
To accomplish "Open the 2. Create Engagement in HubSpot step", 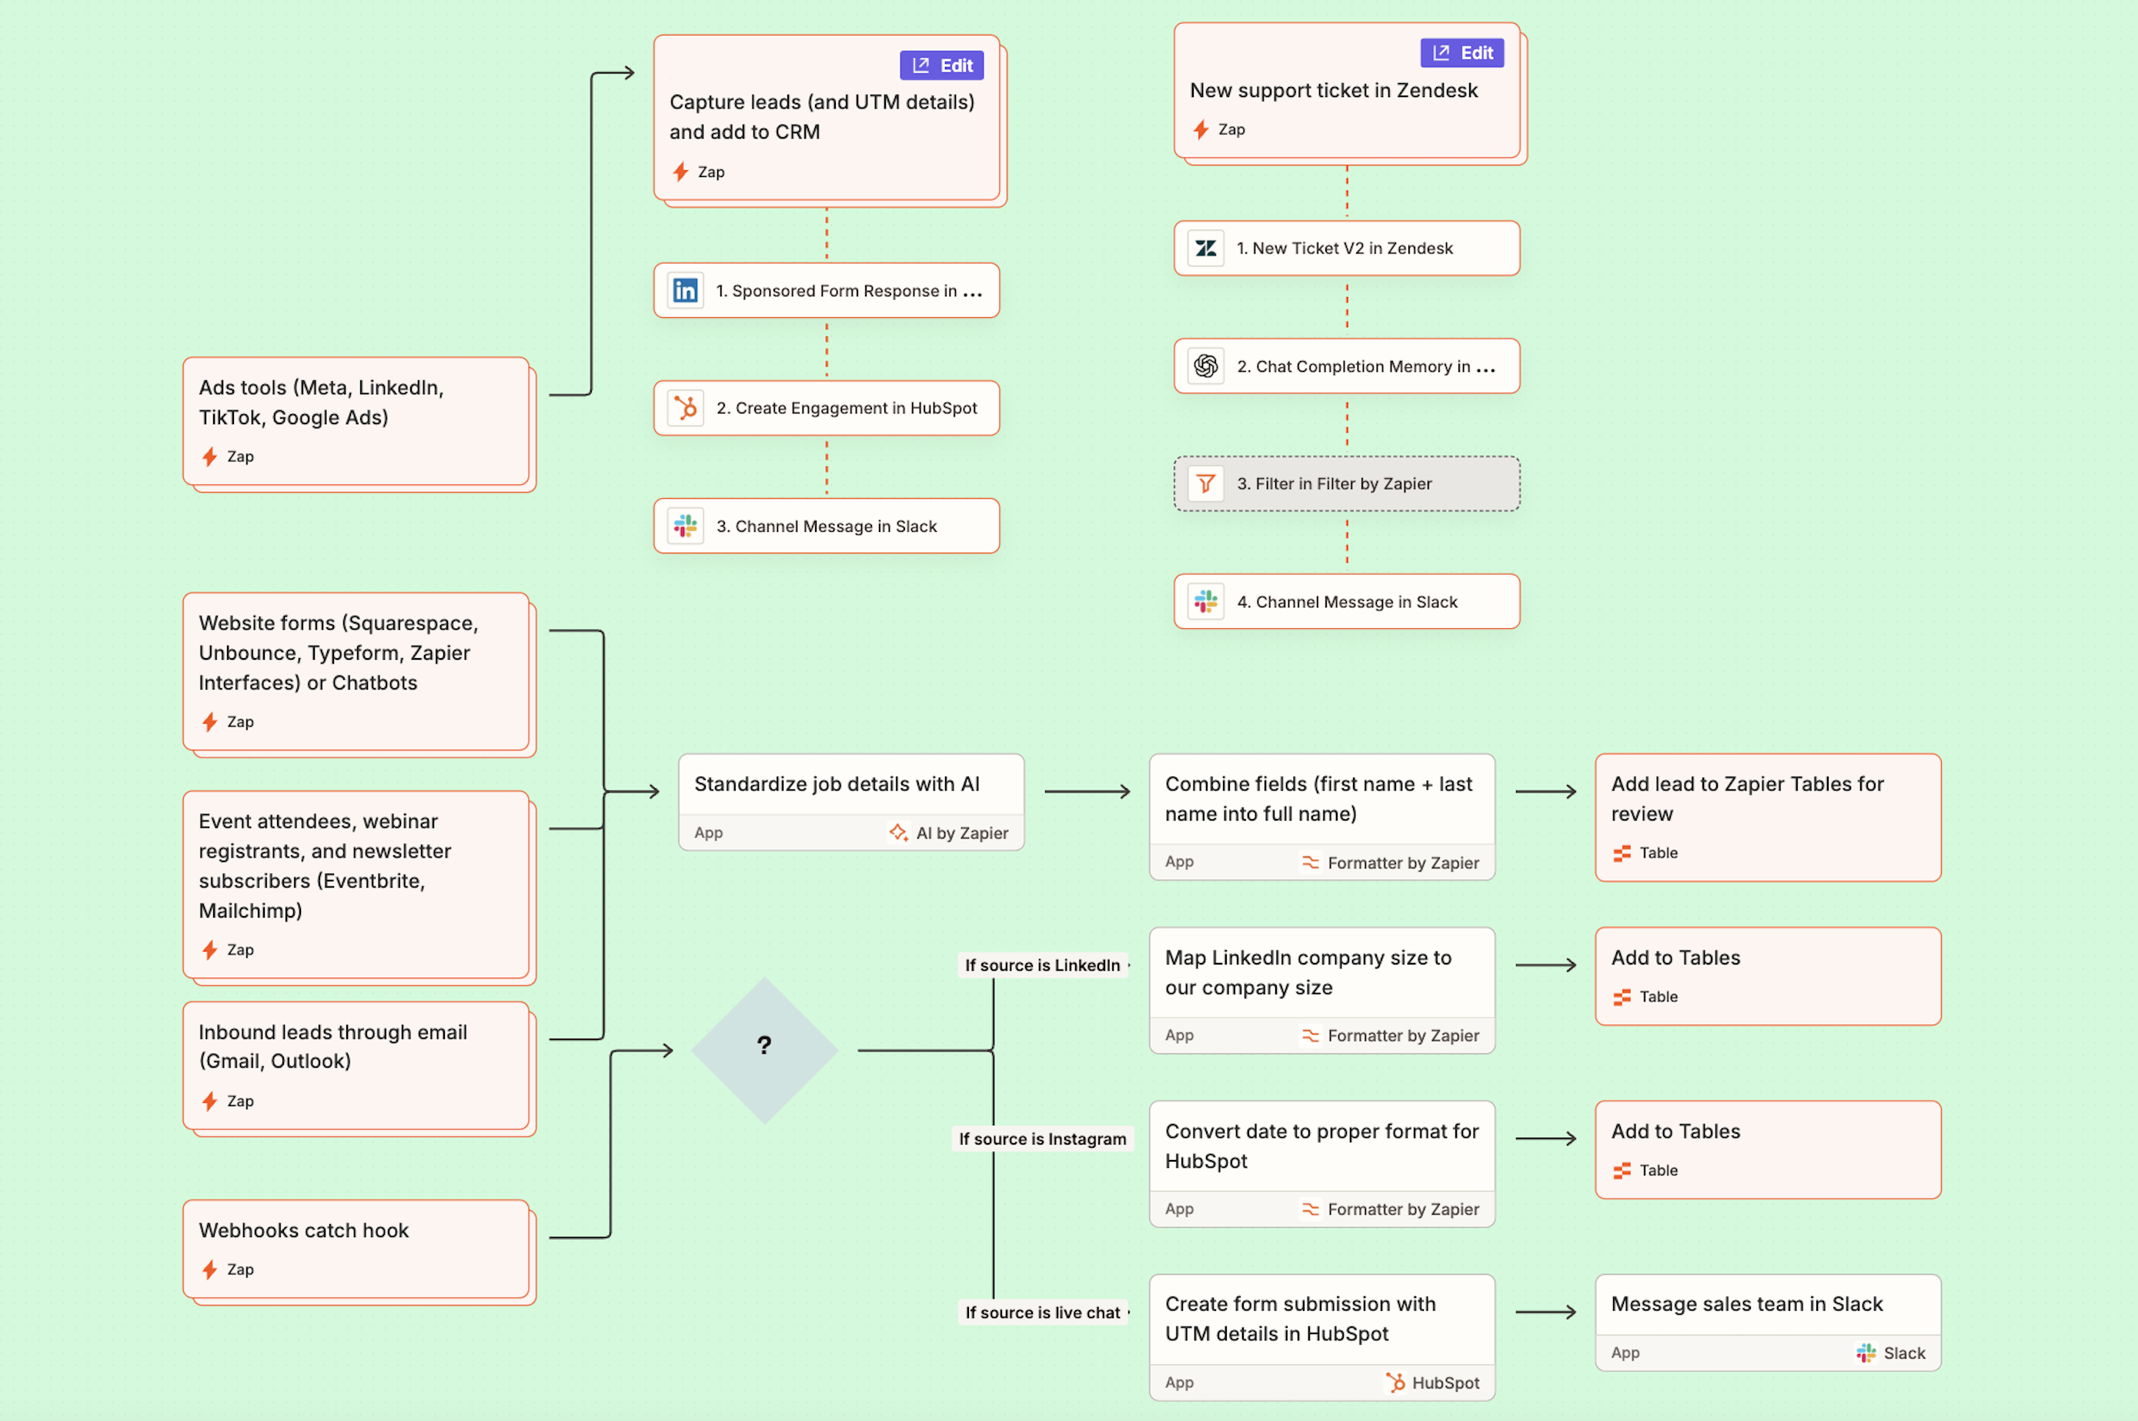I will 827,408.
